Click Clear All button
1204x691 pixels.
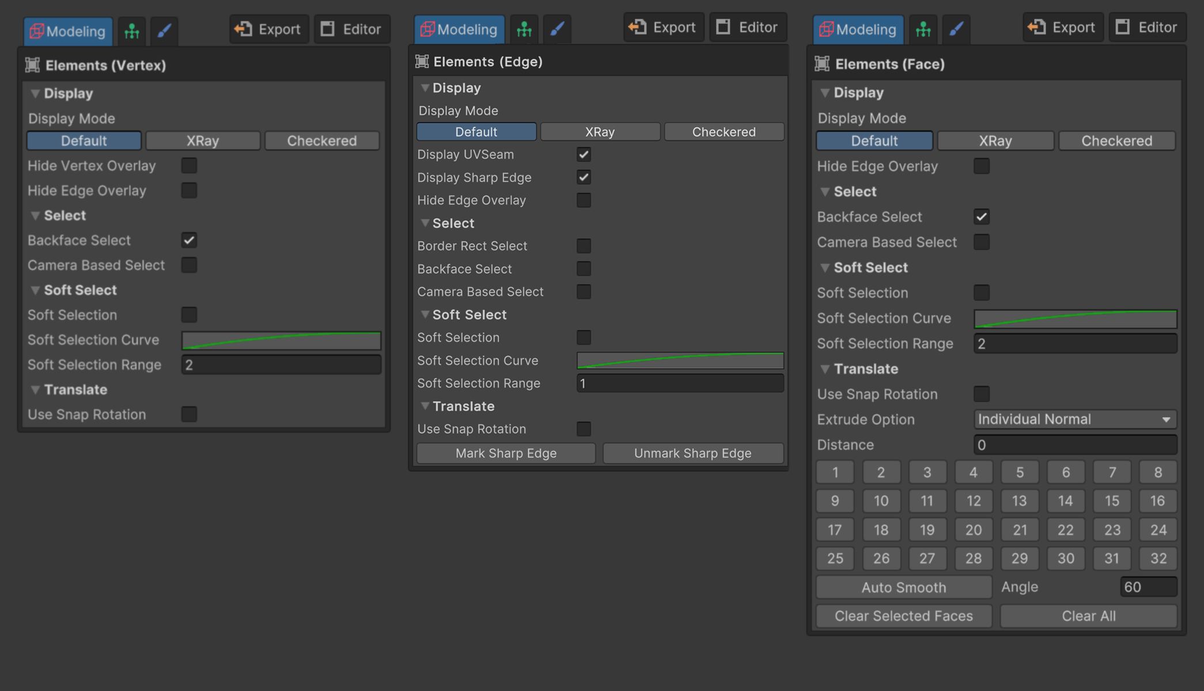coord(1089,616)
